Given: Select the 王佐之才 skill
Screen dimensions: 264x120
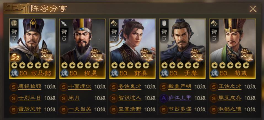Looking at the screenshot, I should pos(230,87).
